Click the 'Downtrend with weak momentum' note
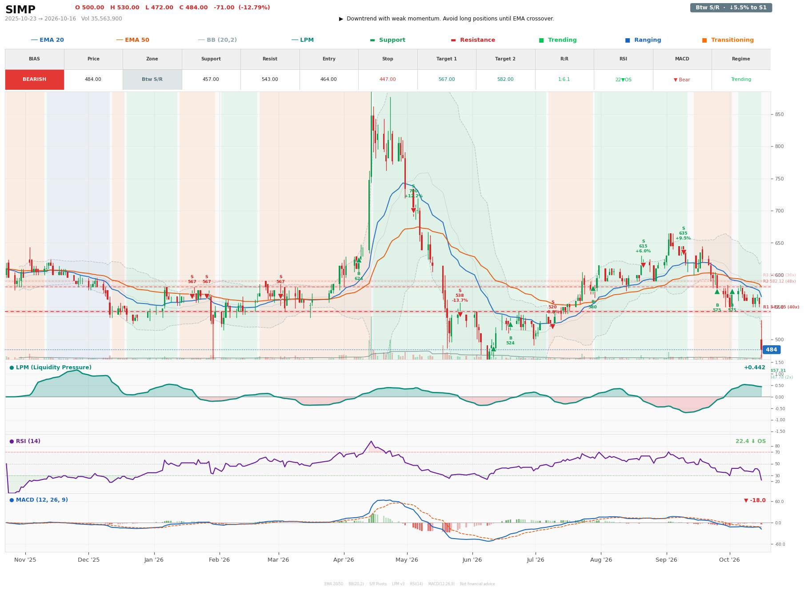Viewport: 804px width, 591px height. [x=447, y=19]
